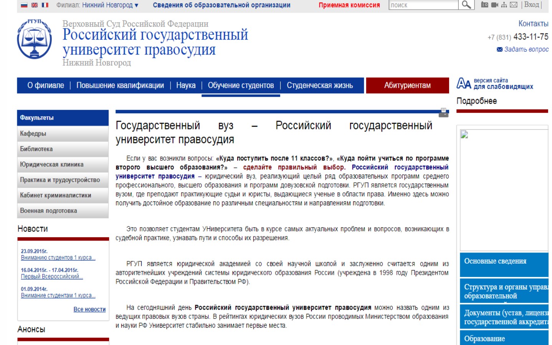The height and width of the screenshot is (345, 552).
Task: Choose the French flag language icon
Action: click(x=45, y=5)
